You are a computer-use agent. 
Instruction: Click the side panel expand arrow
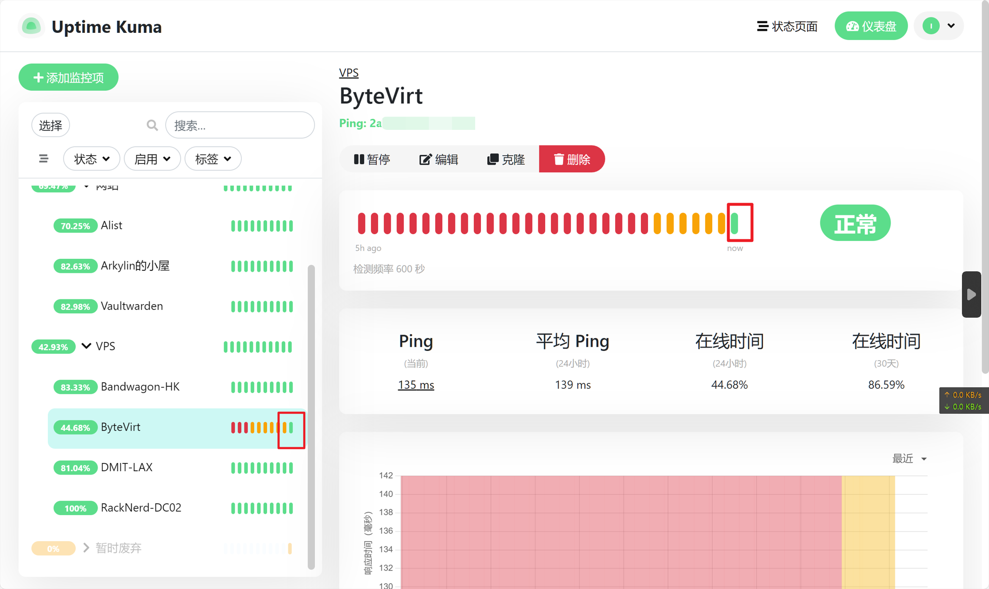[971, 294]
